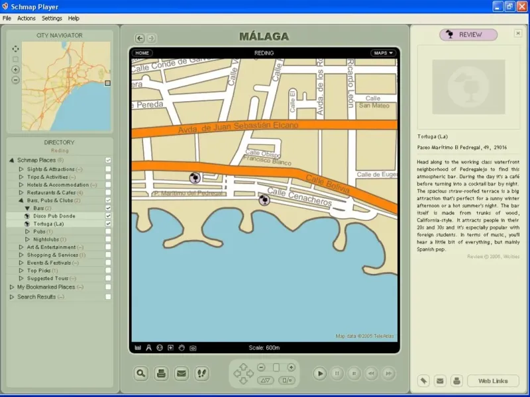This screenshot has width=530, height=397.
Task: Open search with the magnifying glass button
Action: click(140, 373)
